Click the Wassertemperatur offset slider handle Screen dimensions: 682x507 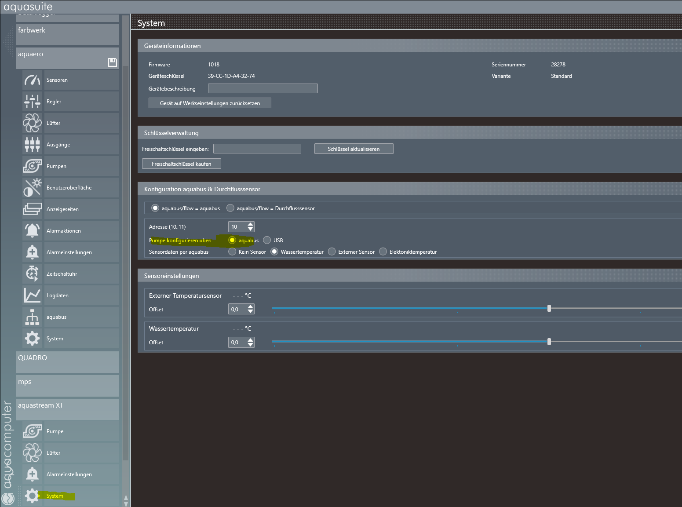pos(549,342)
